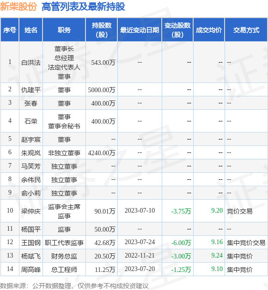268x290 pixels.
Task: Click row number 14
Action: [10, 269]
